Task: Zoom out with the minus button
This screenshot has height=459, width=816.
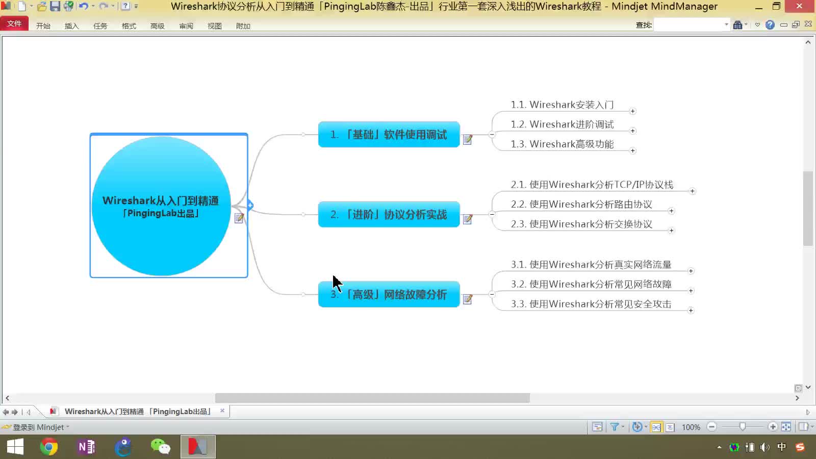Action: (x=712, y=427)
